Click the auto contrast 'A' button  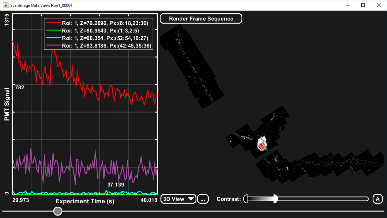point(377,199)
